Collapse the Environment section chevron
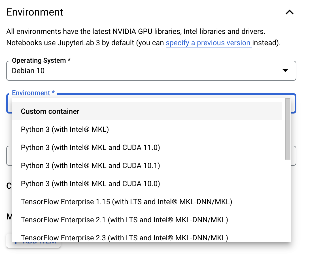The height and width of the screenshot is (257, 323). point(289,12)
